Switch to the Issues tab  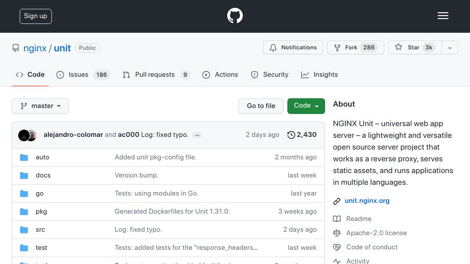tap(83, 75)
